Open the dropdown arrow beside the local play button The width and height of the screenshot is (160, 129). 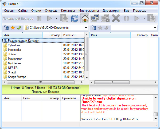(x=57, y=18)
